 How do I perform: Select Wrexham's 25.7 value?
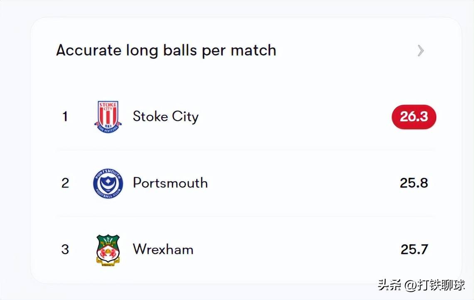(x=414, y=249)
